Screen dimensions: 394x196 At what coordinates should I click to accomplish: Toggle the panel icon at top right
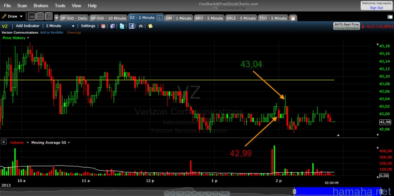[390, 17]
